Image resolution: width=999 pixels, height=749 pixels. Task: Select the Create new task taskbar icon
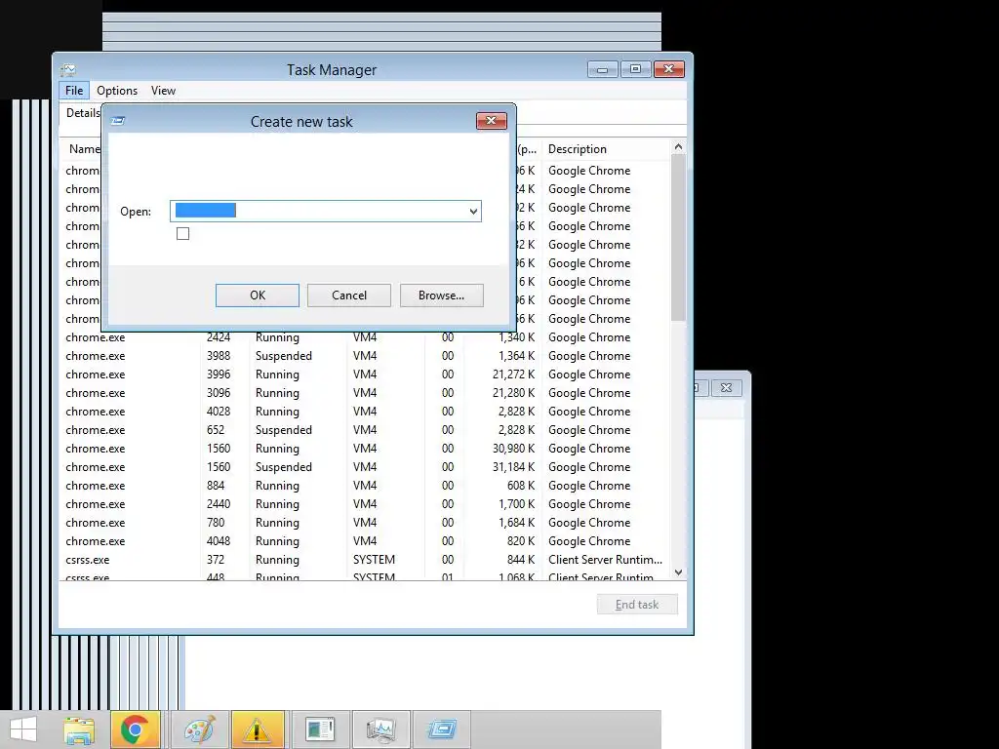coord(442,729)
